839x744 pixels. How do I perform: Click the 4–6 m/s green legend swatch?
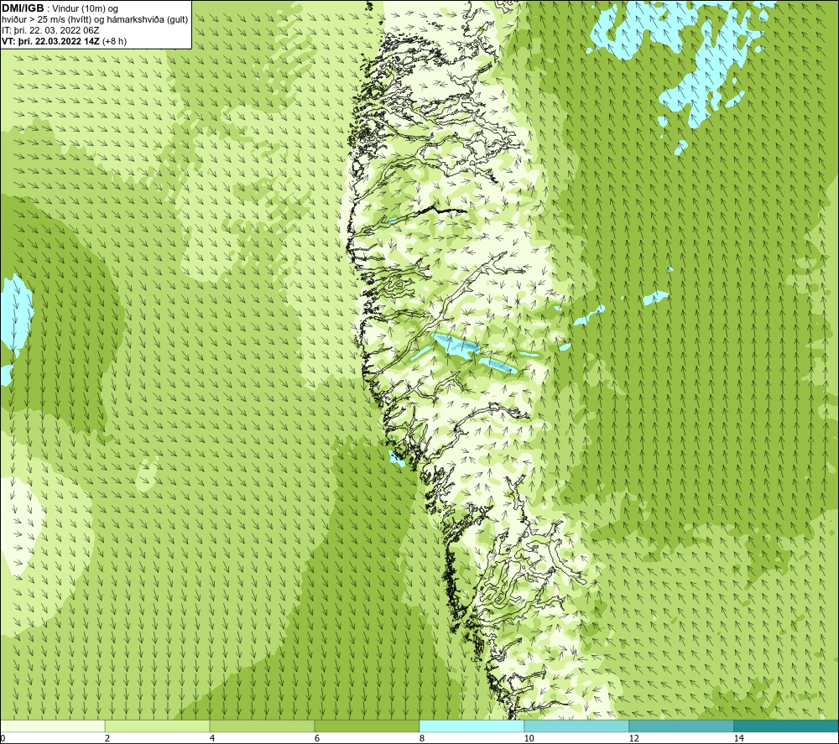coord(262,726)
